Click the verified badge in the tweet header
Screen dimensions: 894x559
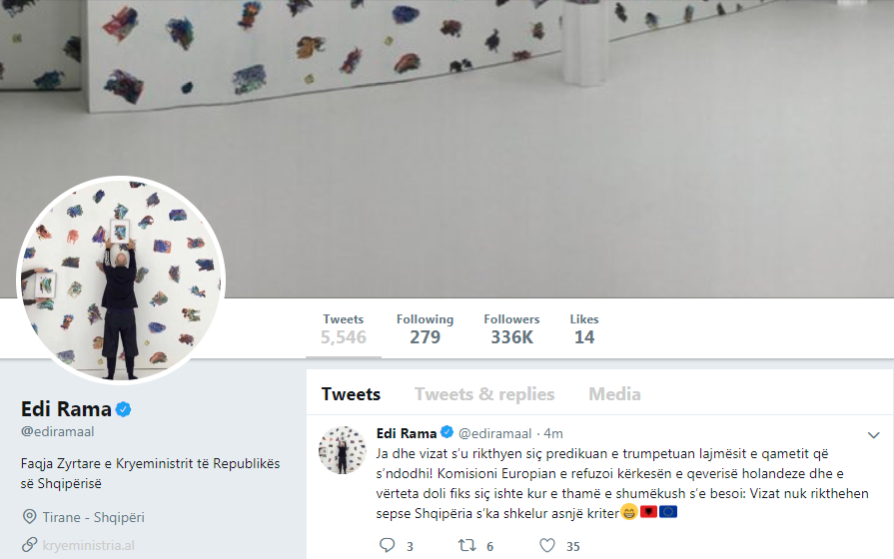447,432
